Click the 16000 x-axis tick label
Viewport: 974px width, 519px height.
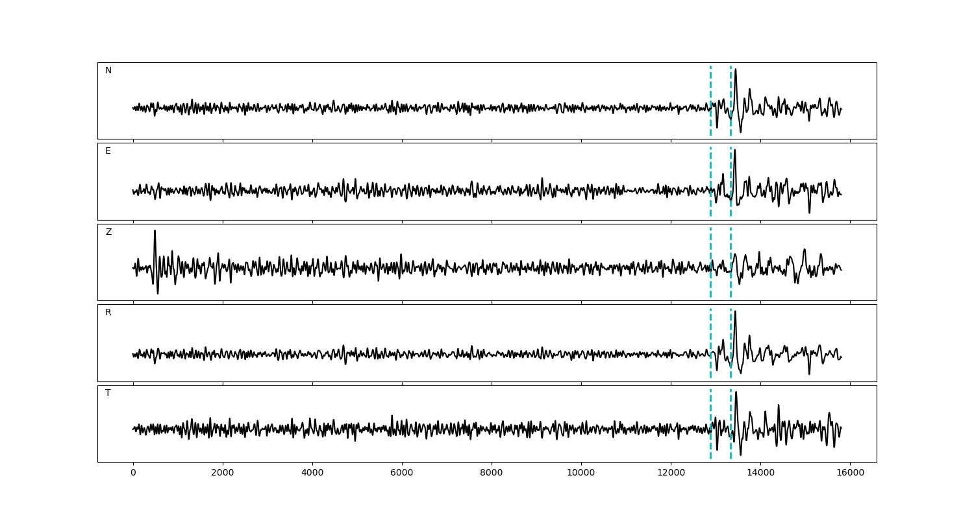(x=850, y=474)
